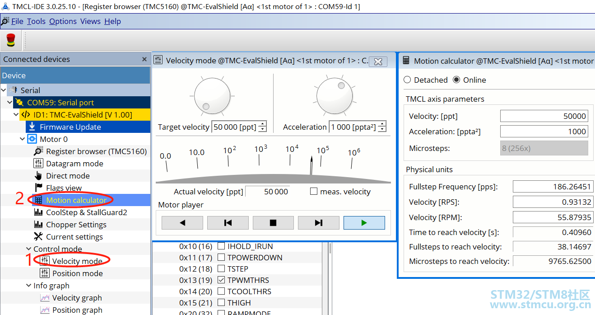Check the TPOWERDOWN register checkbox
This screenshot has height=315, width=595.
pos(221,258)
